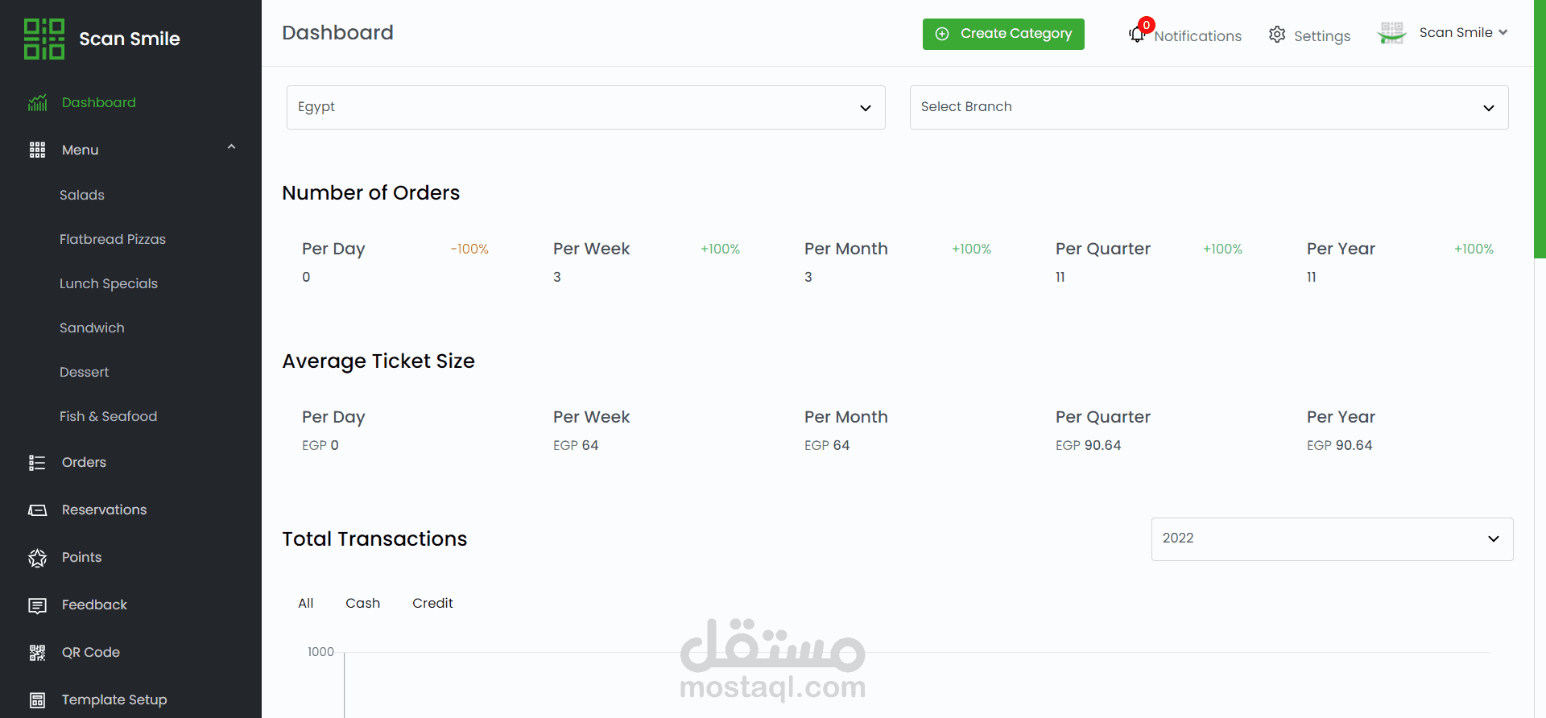This screenshot has width=1546, height=718.
Task: Click the Settings link
Action: [x=1321, y=36]
